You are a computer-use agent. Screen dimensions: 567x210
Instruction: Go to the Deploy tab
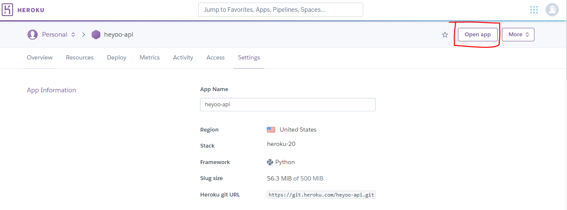click(x=117, y=57)
